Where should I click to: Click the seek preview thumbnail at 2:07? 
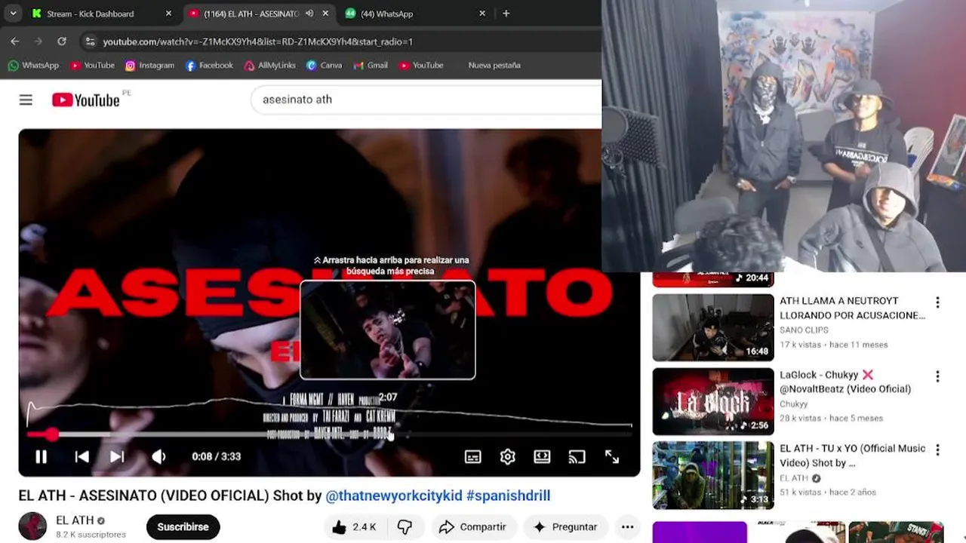pyautogui.click(x=388, y=330)
